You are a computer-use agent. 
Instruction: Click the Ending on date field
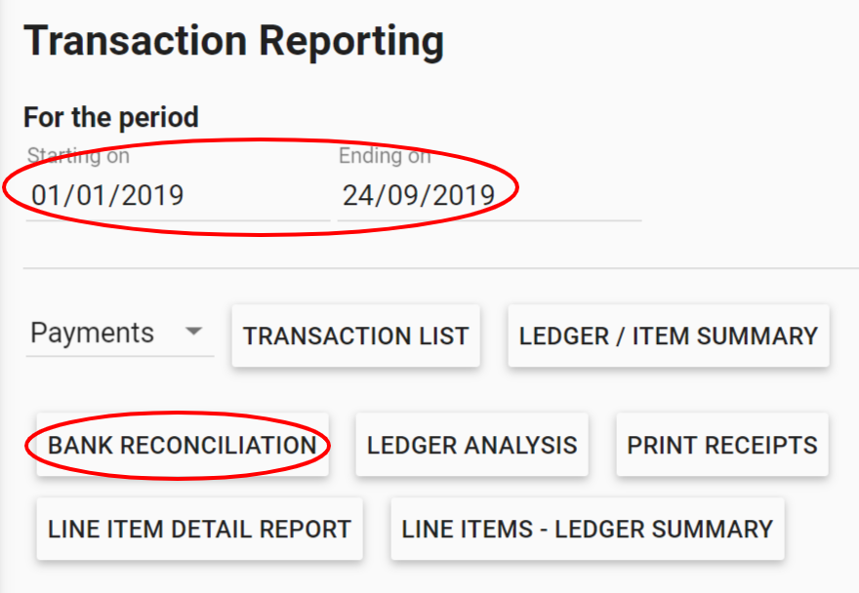pos(418,195)
